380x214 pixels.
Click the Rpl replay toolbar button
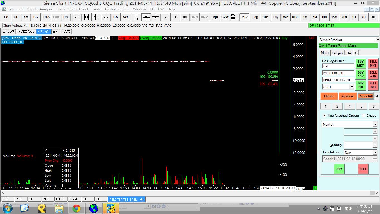215,17
